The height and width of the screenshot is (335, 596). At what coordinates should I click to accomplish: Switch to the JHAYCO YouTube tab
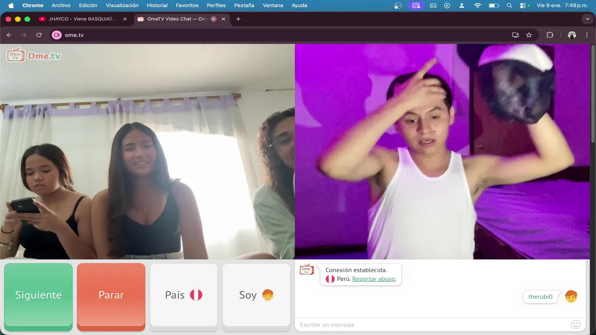click(x=83, y=19)
